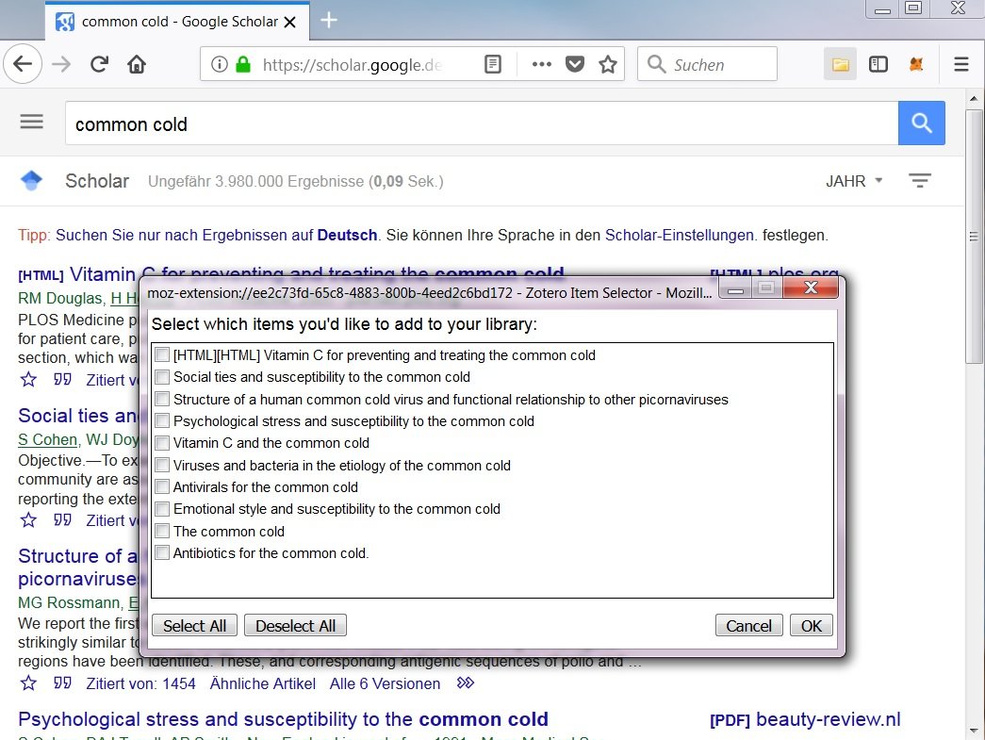
Task: Save the page to Pocket
Action: 574,63
